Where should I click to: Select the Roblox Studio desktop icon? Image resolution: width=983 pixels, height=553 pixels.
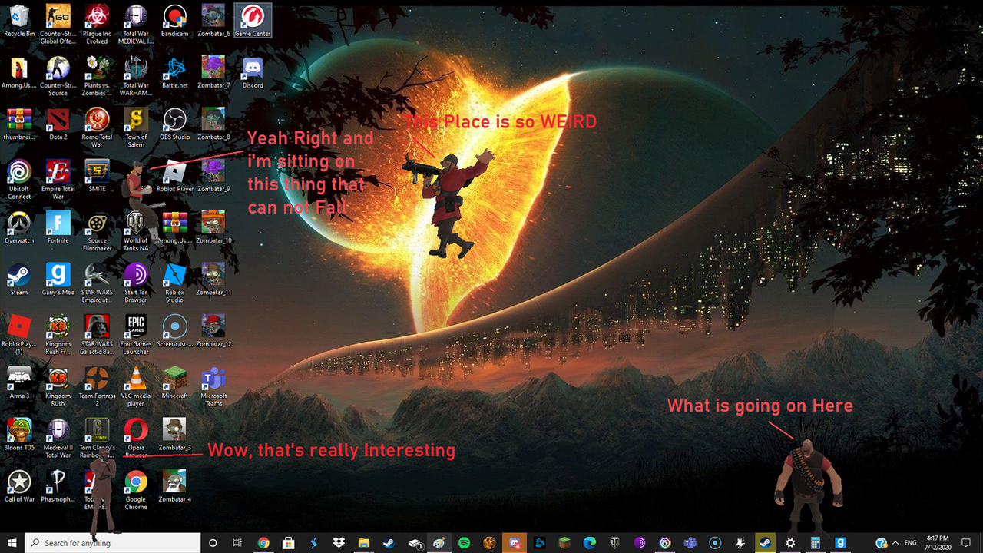click(x=175, y=283)
